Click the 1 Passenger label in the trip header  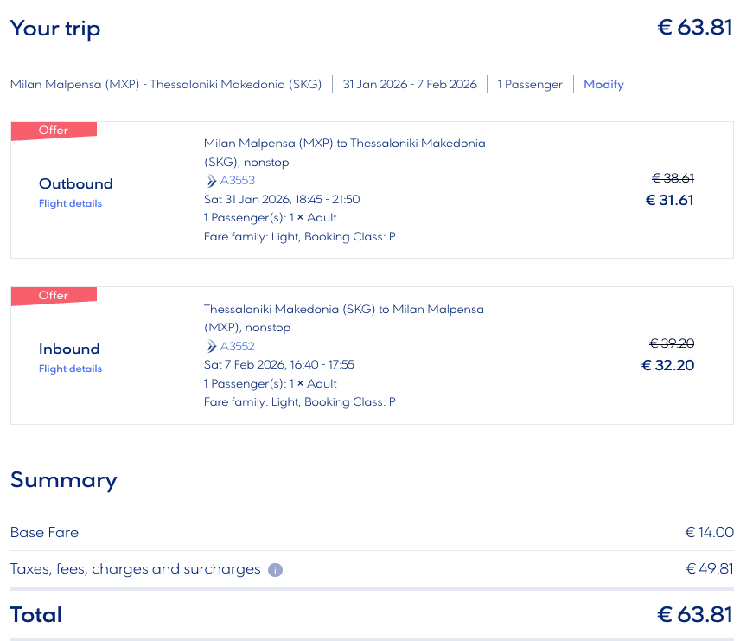pos(530,85)
